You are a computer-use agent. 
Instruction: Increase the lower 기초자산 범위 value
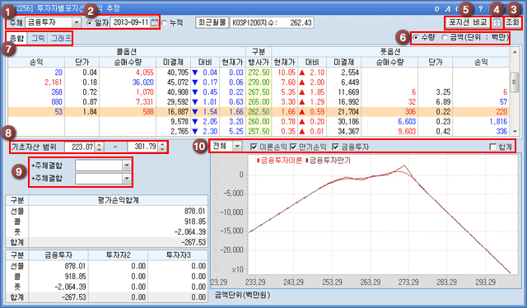click(99, 145)
